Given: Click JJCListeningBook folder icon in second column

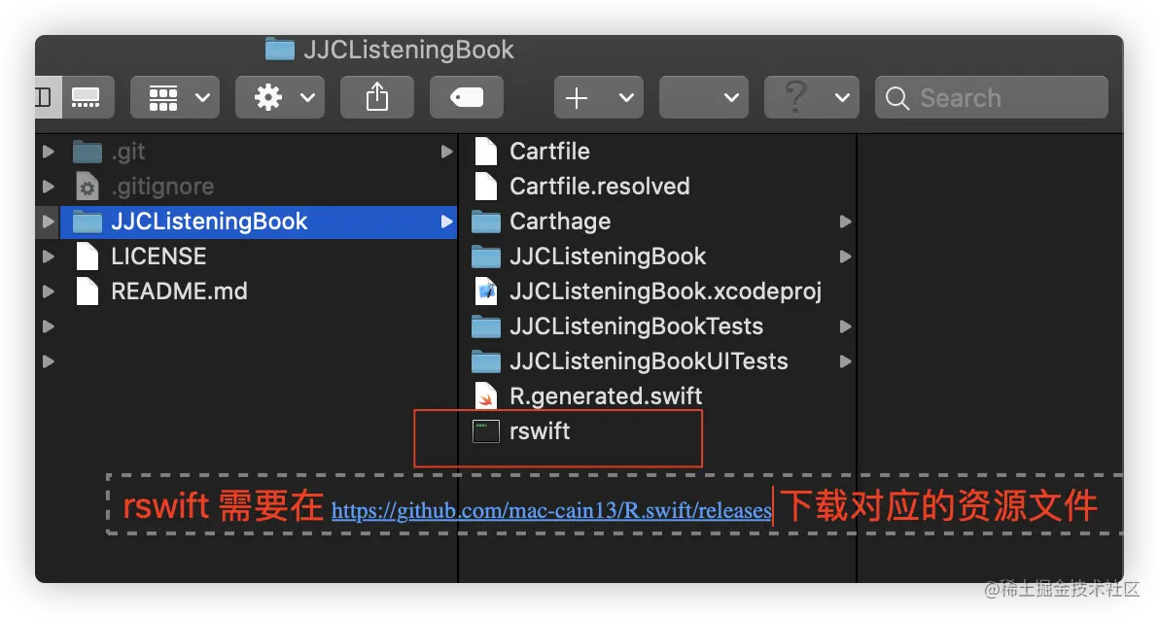Looking at the screenshot, I should point(485,257).
